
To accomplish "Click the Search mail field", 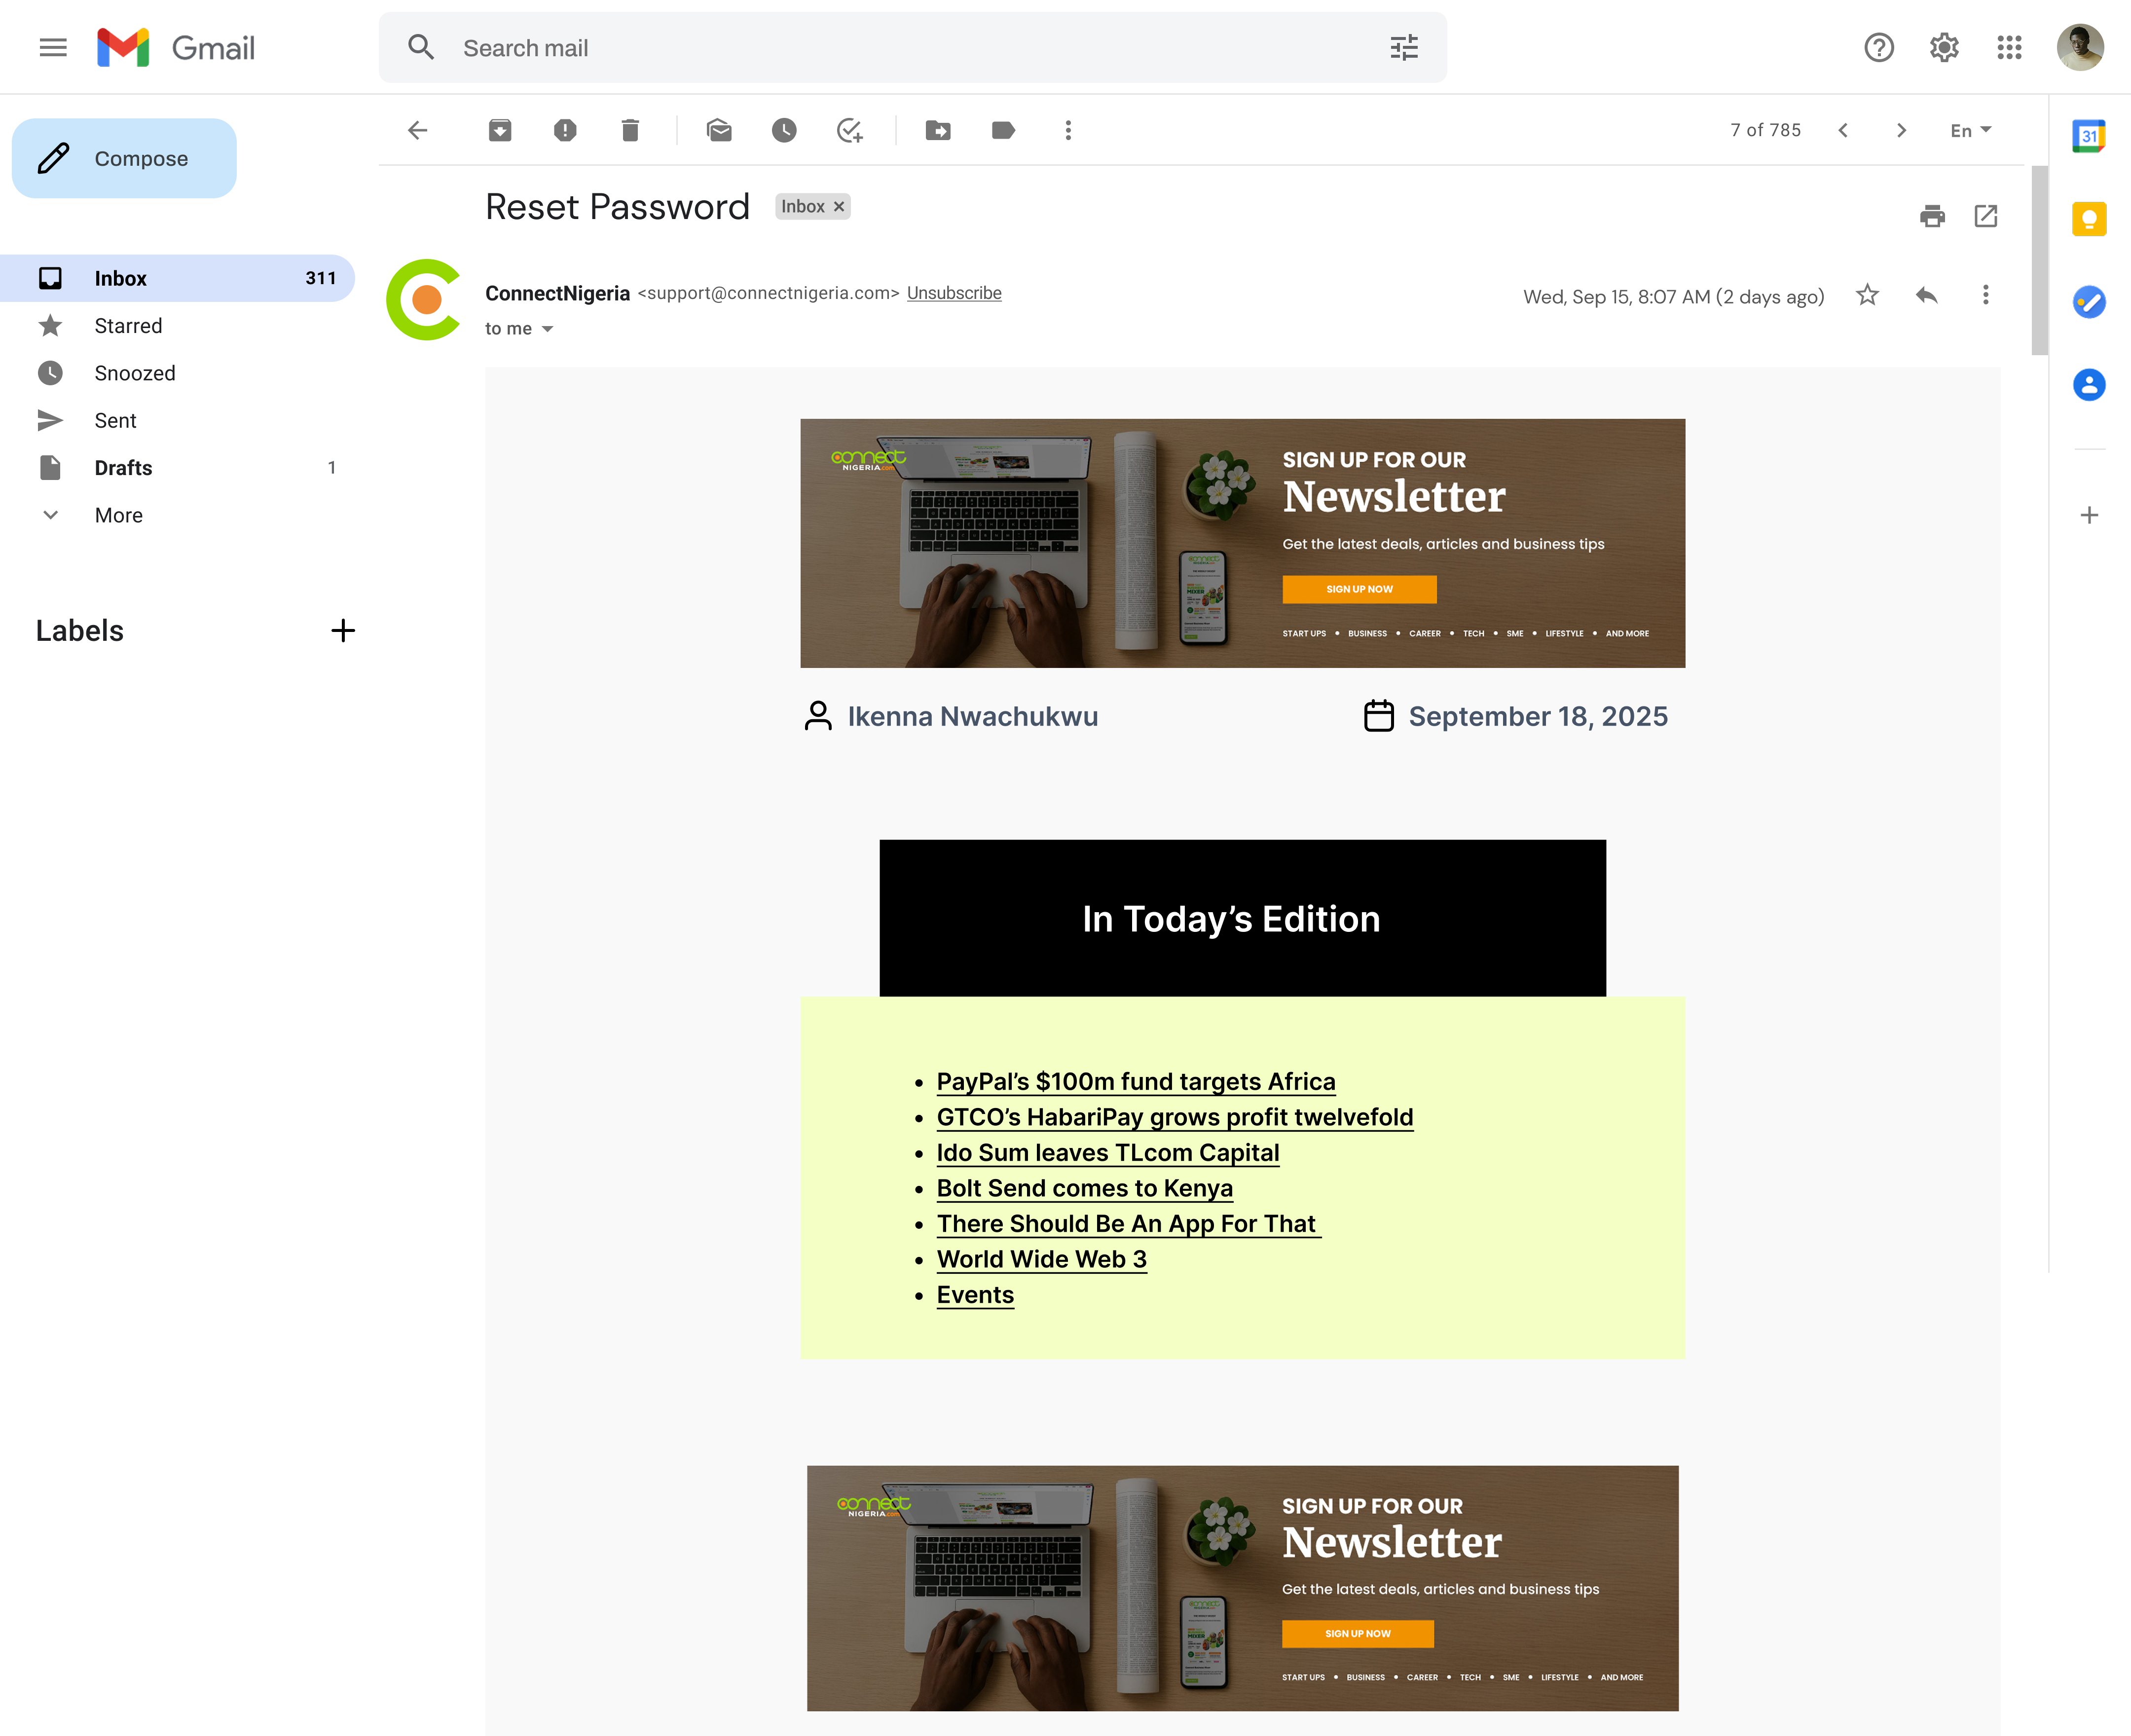I will click(x=900, y=48).
